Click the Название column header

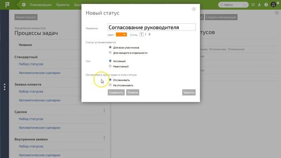(x=25, y=45)
